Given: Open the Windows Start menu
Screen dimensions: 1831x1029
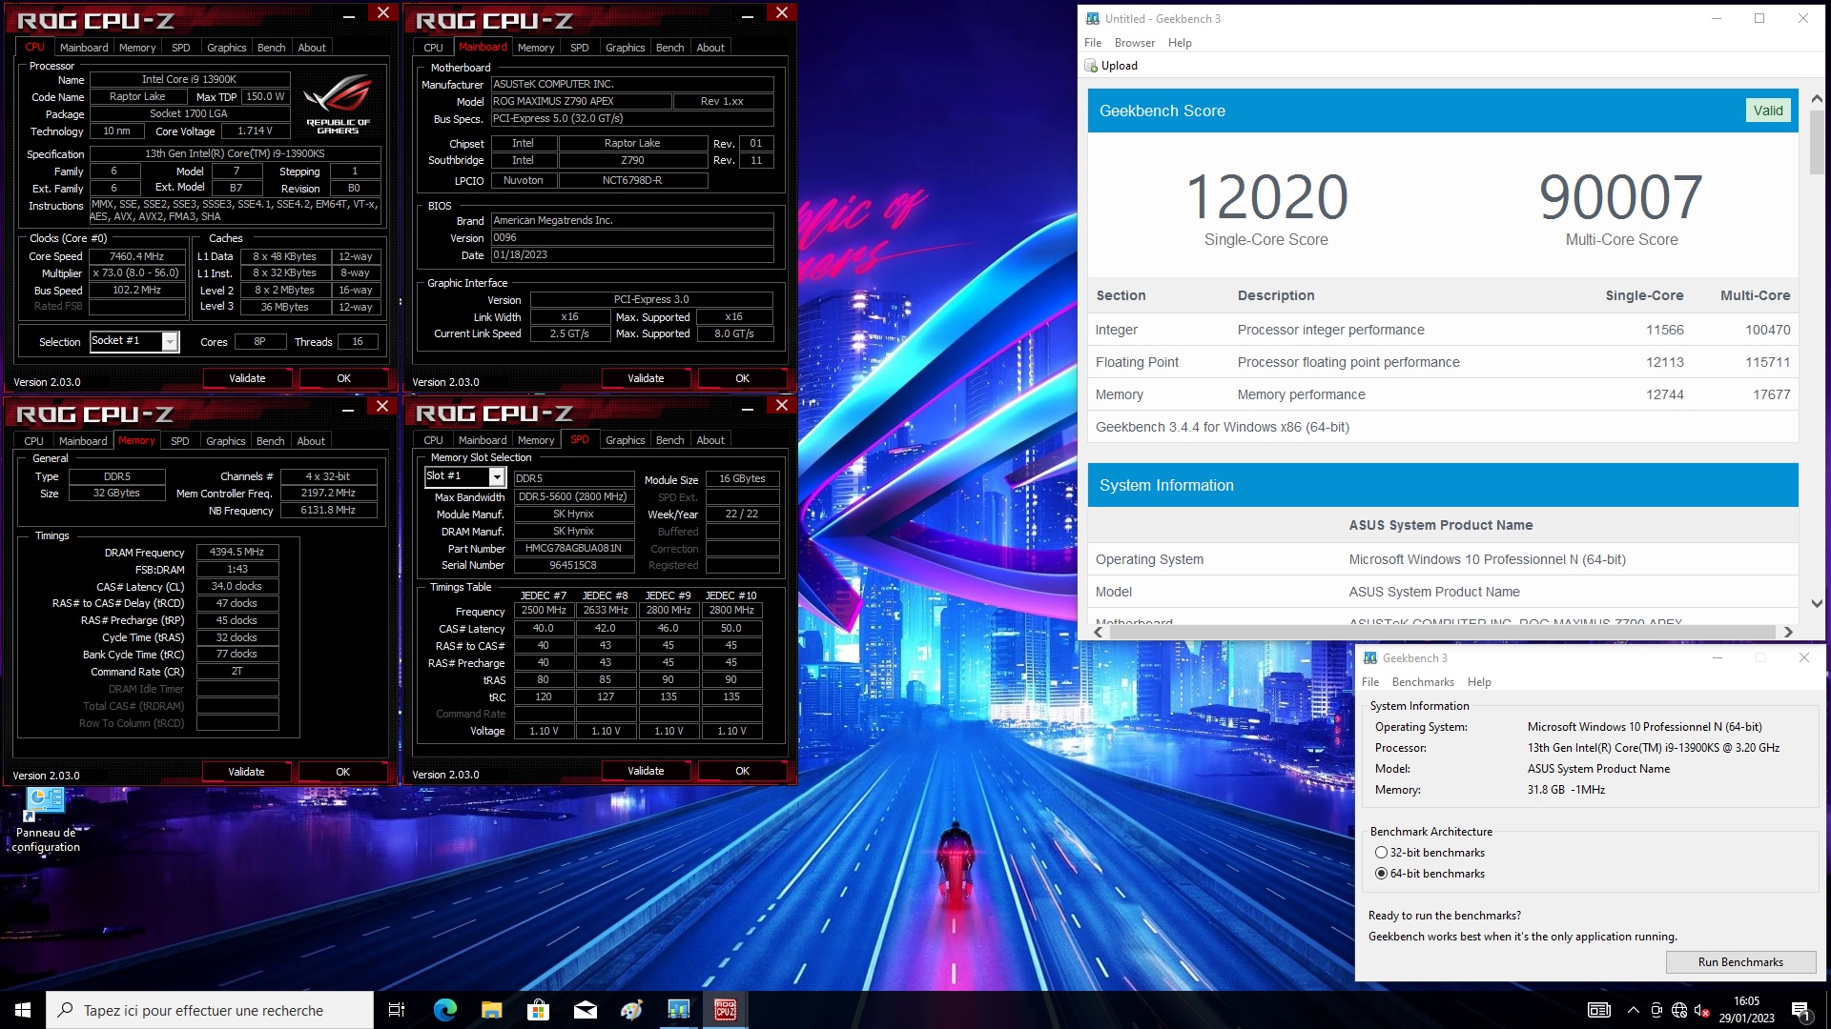Looking at the screenshot, I should 23,1010.
